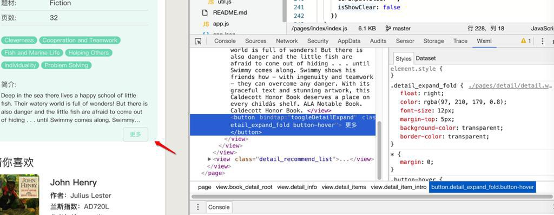Screen dimensions: 554x215
Task: Click the bottom drawer Console tab
Action: click(219, 207)
